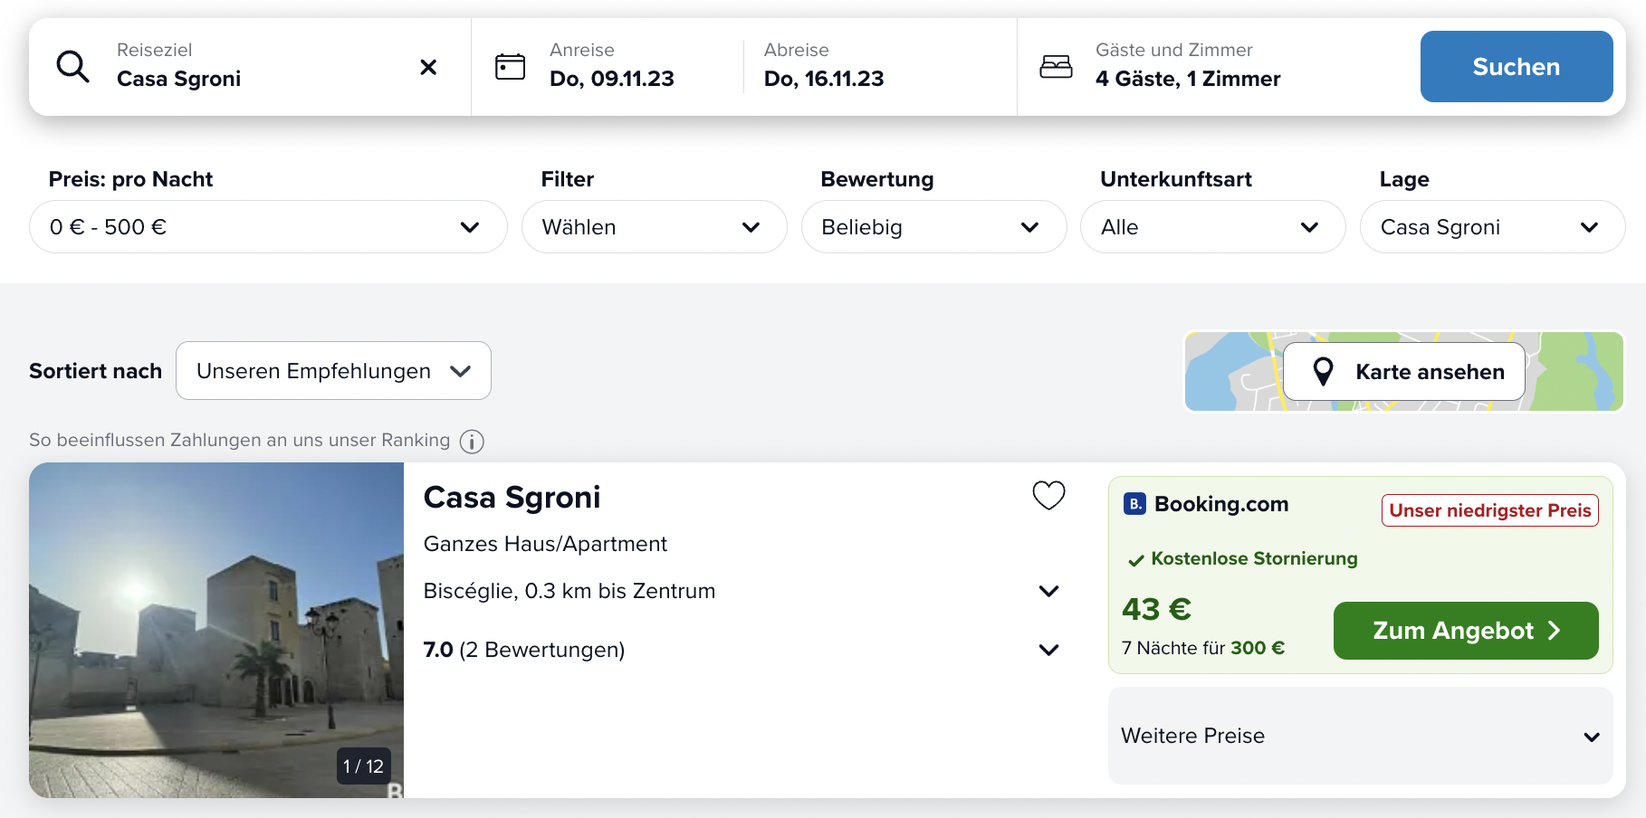The image size is (1646, 818).
Task: Open the Unterkunftsart Alle dropdown
Action: 1212,227
